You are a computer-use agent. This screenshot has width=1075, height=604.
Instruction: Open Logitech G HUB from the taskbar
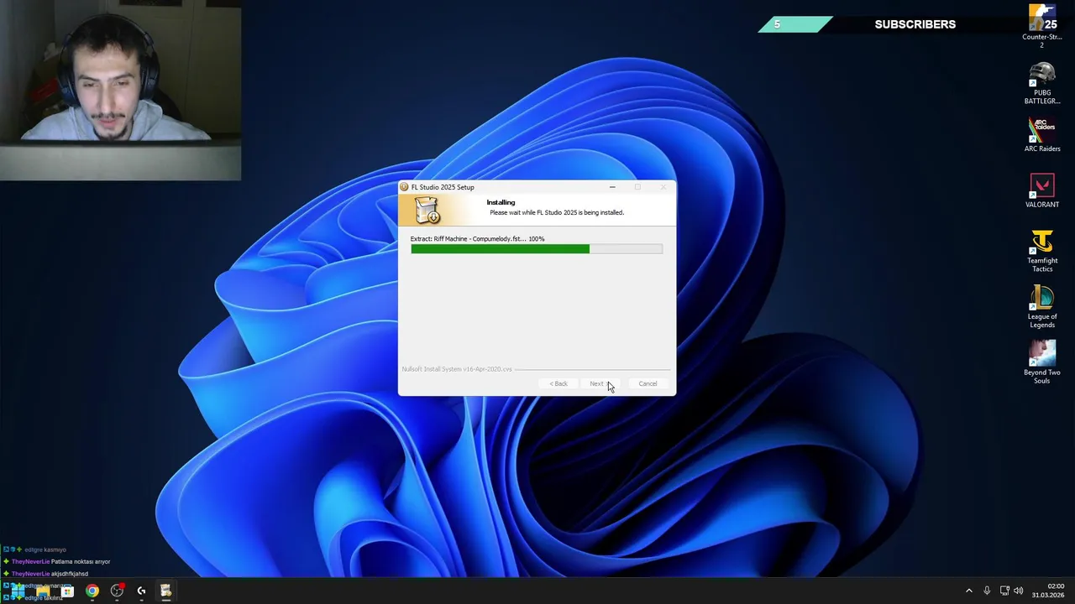tap(141, 591)
